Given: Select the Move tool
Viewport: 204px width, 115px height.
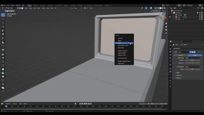Looking at the screenshot, I should [3, 23].
